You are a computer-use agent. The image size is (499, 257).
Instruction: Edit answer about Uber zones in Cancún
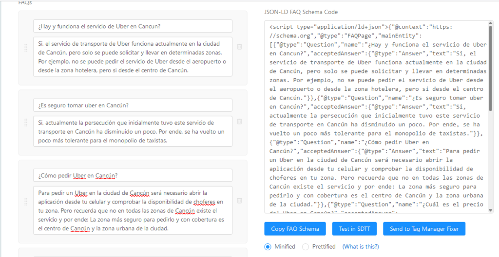[133, 57]
